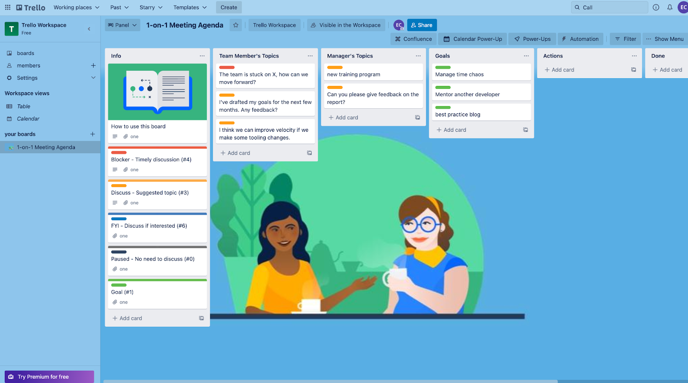
Task: Click the Create button
Action: tap(229, 7)
